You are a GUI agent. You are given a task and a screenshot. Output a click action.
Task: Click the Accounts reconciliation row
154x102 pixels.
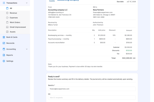(92, 43)
